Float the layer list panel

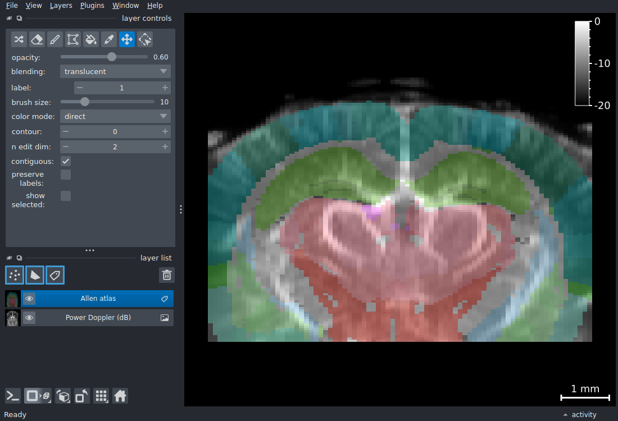tap(19, 258)
